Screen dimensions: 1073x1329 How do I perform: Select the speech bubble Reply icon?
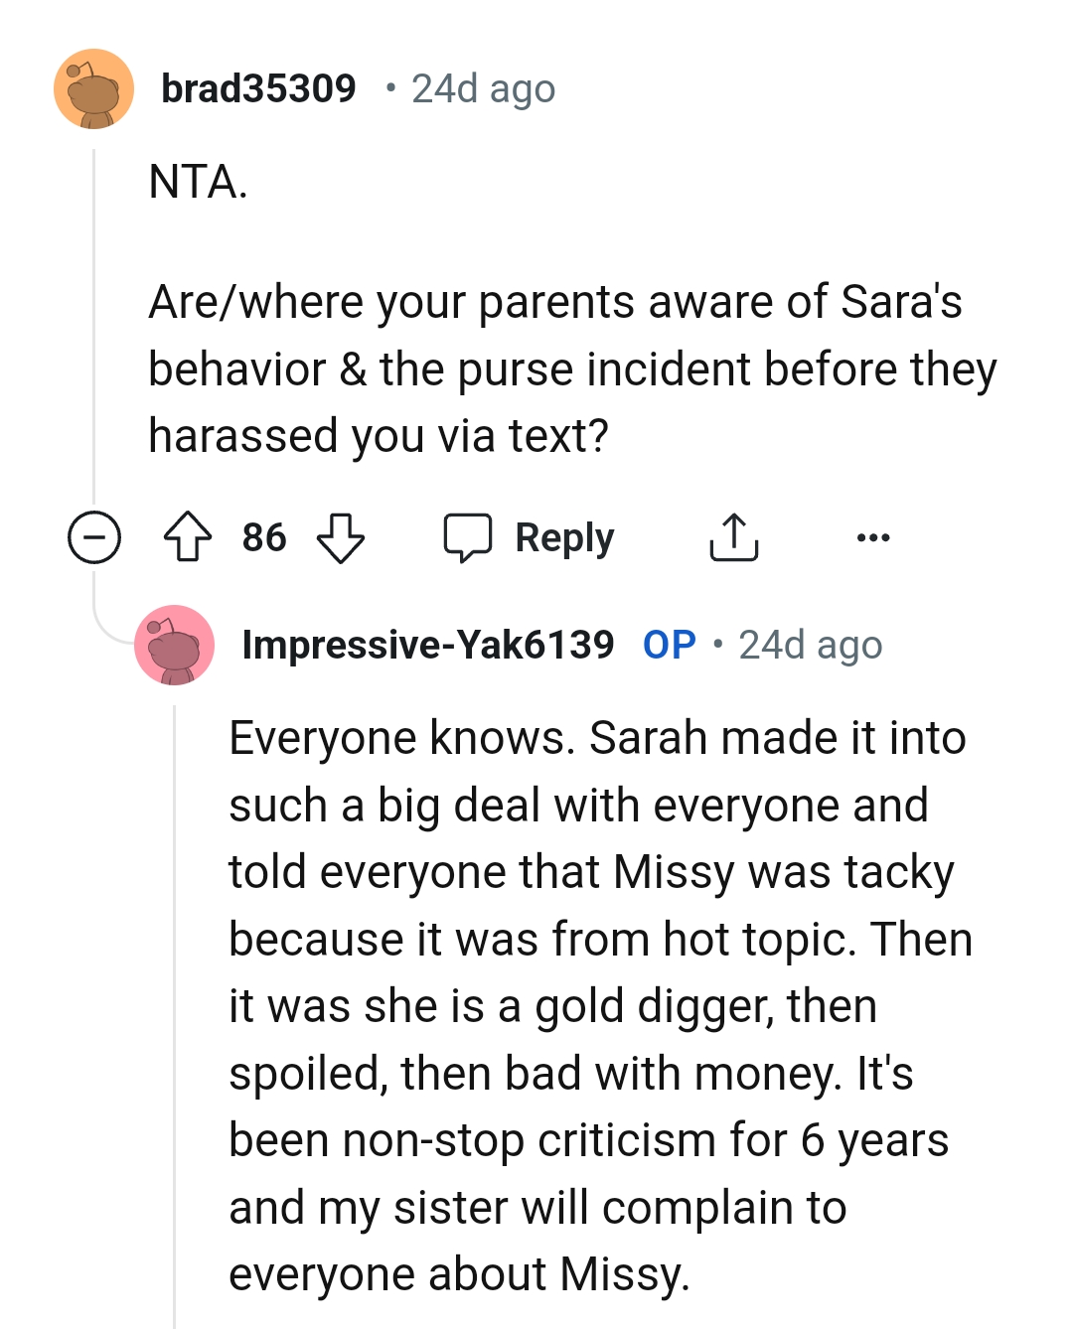click(x=469, y=537)
